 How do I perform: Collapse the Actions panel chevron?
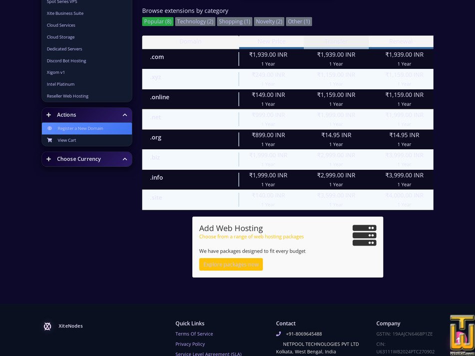pos(125,115)
